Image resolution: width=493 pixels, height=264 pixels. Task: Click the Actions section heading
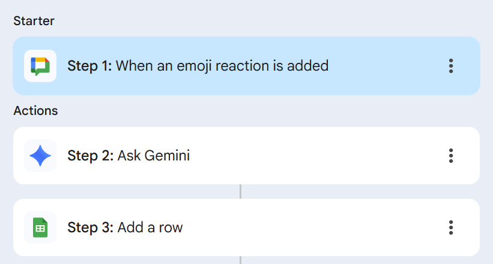click(35, 111)
